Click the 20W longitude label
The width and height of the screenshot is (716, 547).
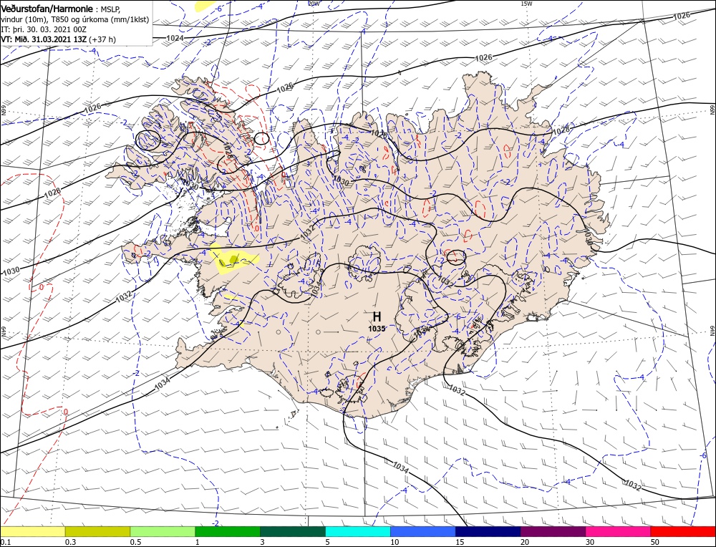coord(314,4)
